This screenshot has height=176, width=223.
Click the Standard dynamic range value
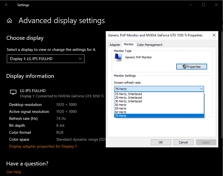(x=81, y=139)
